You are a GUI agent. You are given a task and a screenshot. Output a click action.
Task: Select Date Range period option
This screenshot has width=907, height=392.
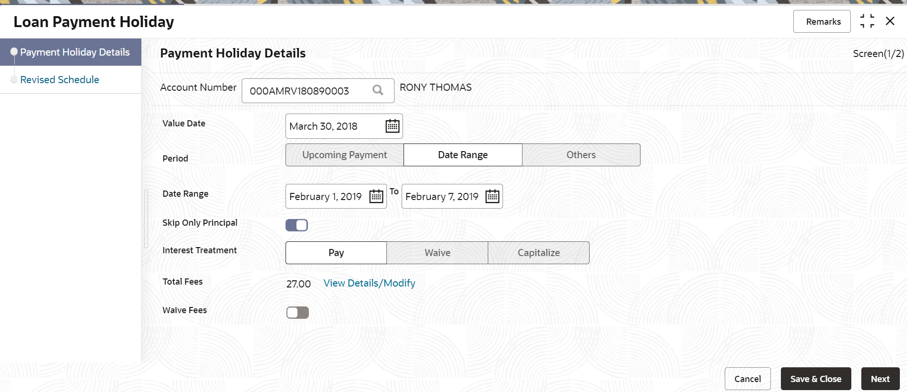pos(463,155)
